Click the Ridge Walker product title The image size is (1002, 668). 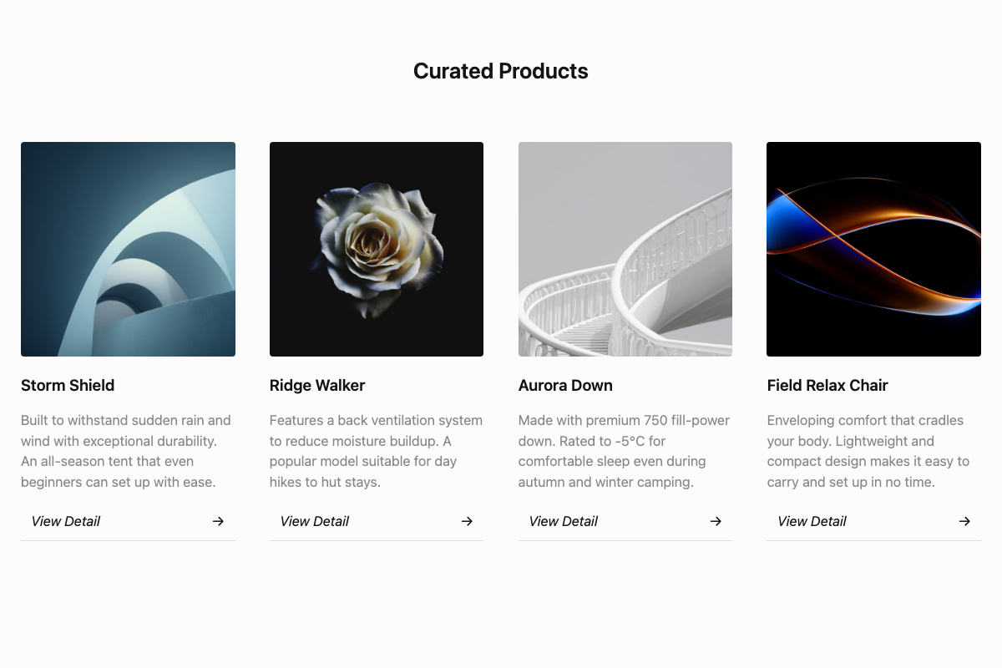point(317,385)
